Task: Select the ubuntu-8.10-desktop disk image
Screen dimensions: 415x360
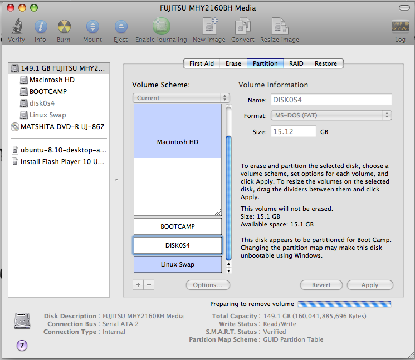Action: click(58, 150)
